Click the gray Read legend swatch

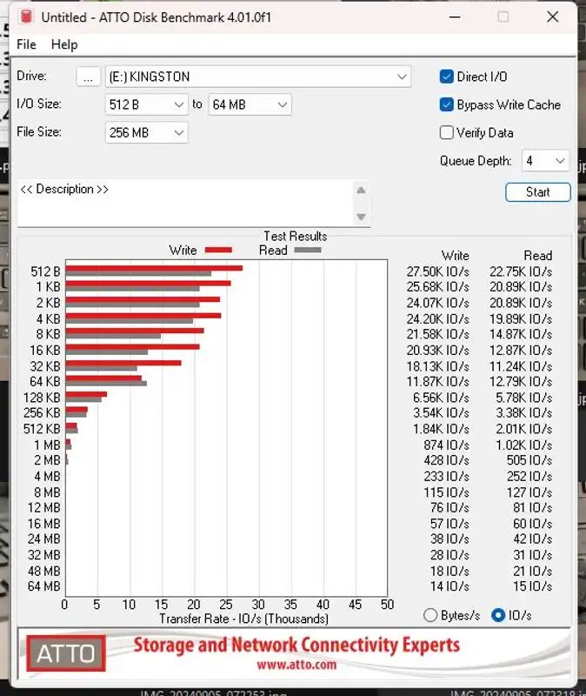click(308, 251)
